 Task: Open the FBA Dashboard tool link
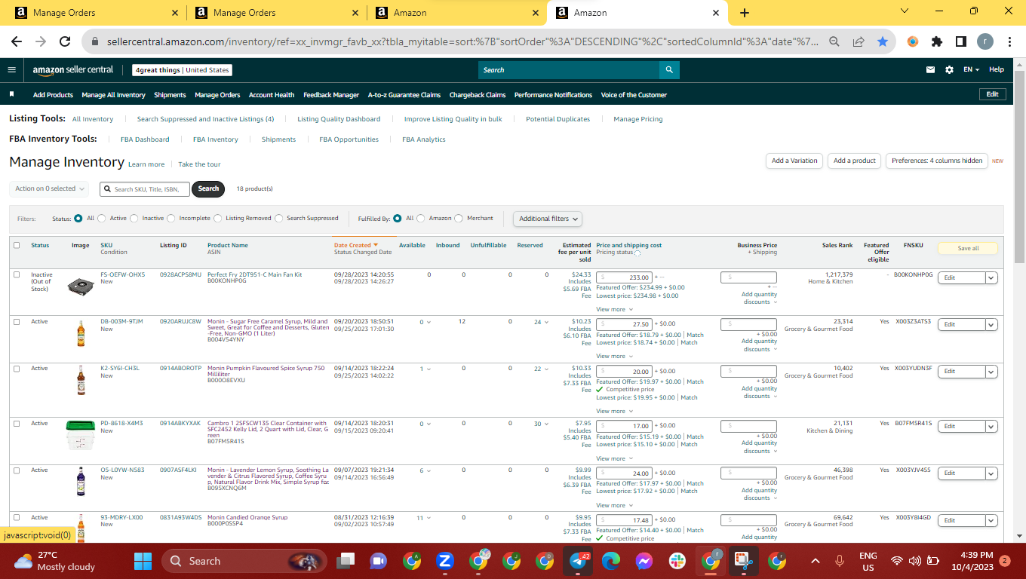click(x=145, y=139)
